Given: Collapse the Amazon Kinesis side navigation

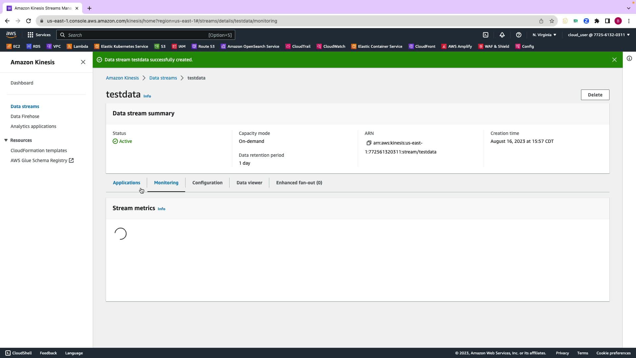Looking at the screenshot, I should [83, 62].
